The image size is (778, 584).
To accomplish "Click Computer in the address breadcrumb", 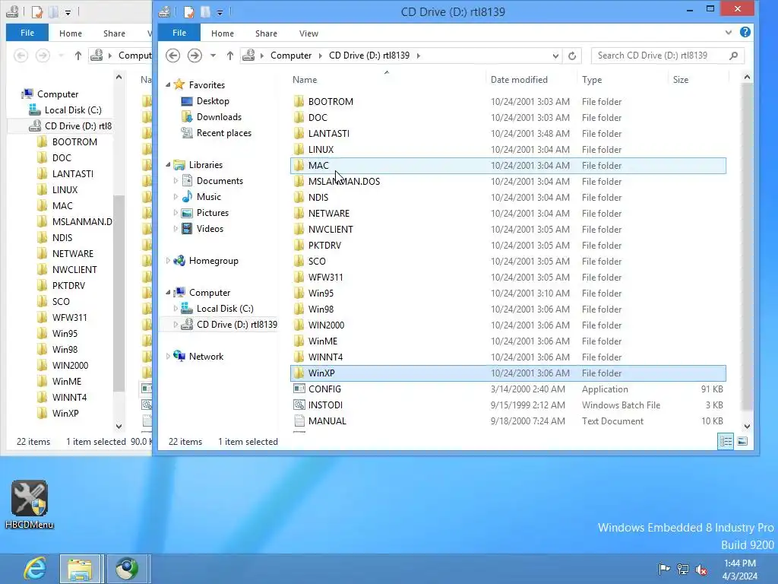I will click(x=291, y=55).
